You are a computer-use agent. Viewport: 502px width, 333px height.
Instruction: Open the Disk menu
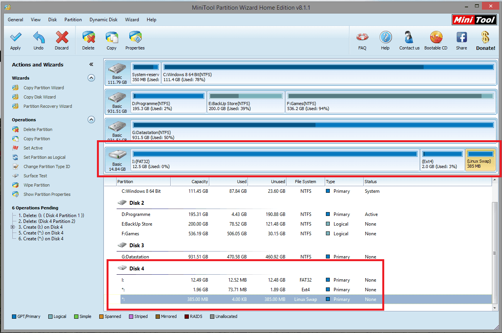coord(53,20)
